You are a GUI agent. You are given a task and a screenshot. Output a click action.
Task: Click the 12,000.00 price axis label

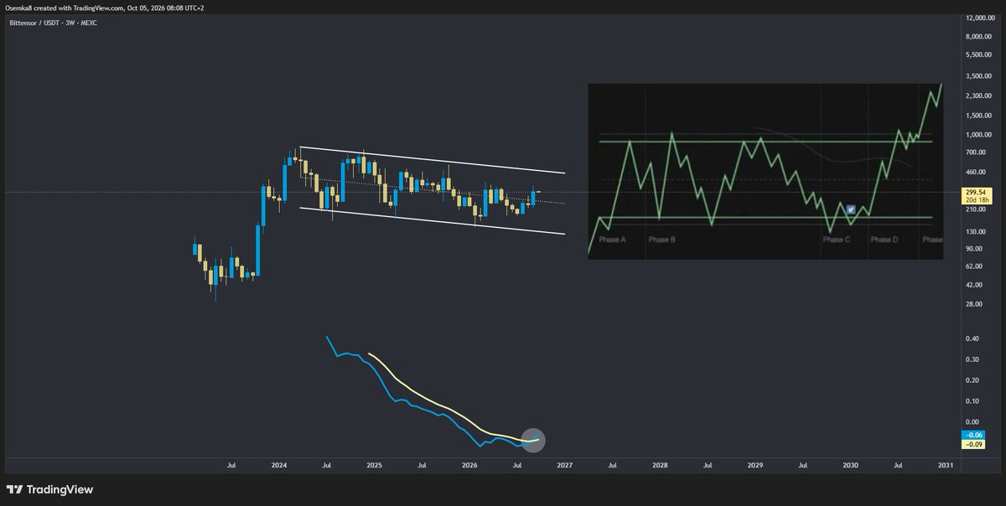click(x=982, y=18)
